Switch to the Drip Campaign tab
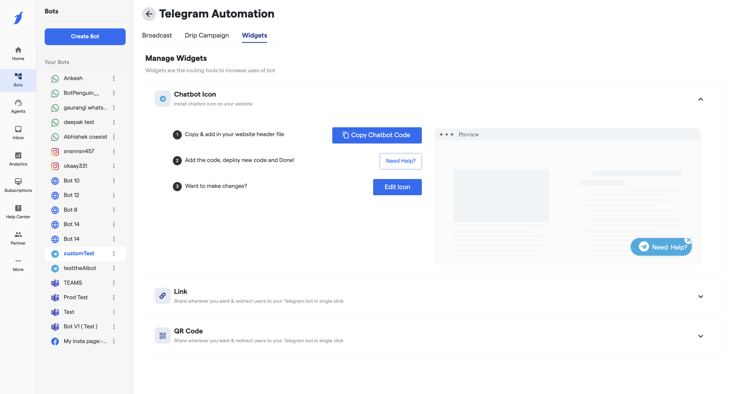The height and width of the screenshot is (394, 729). [x=207, y=35]
